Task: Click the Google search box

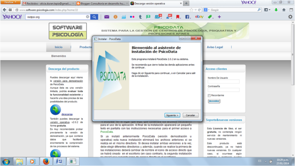Action: click(x=233, y=10)
